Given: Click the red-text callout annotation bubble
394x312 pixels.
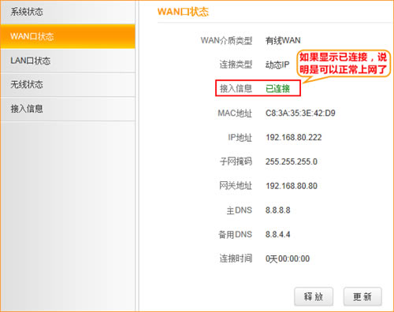Looking at the screenshot, I should coord(344,64).
